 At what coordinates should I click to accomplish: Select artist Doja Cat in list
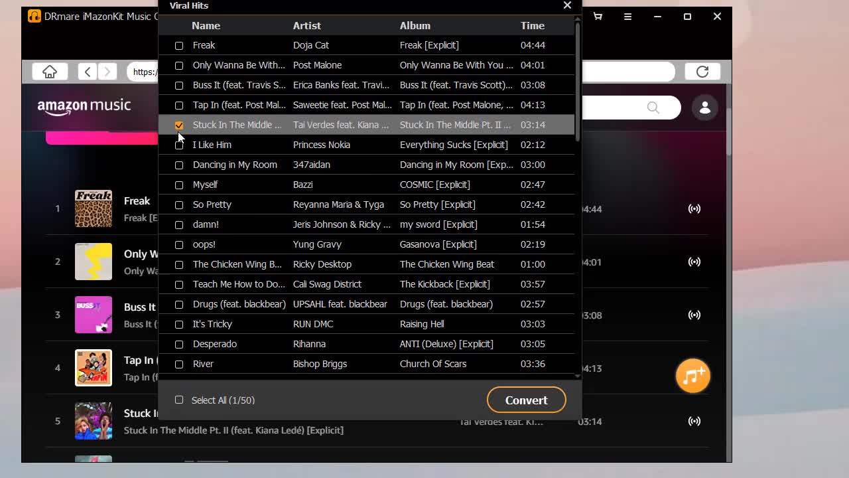(x=311, y=45)
